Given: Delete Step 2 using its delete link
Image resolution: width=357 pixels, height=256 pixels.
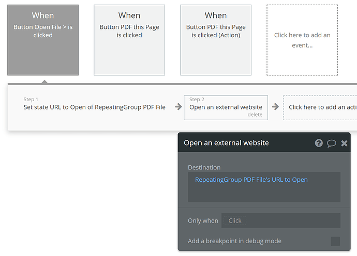Looking at the screenshot, I should (255, 115).
